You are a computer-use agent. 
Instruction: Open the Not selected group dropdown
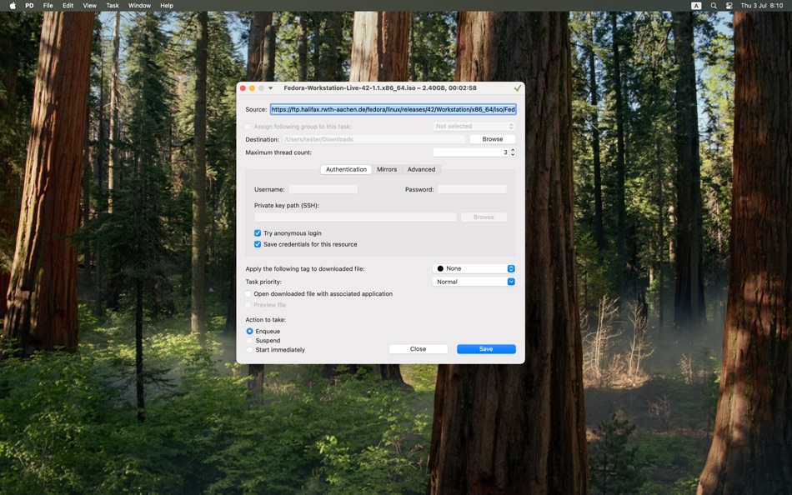point(474,127)
